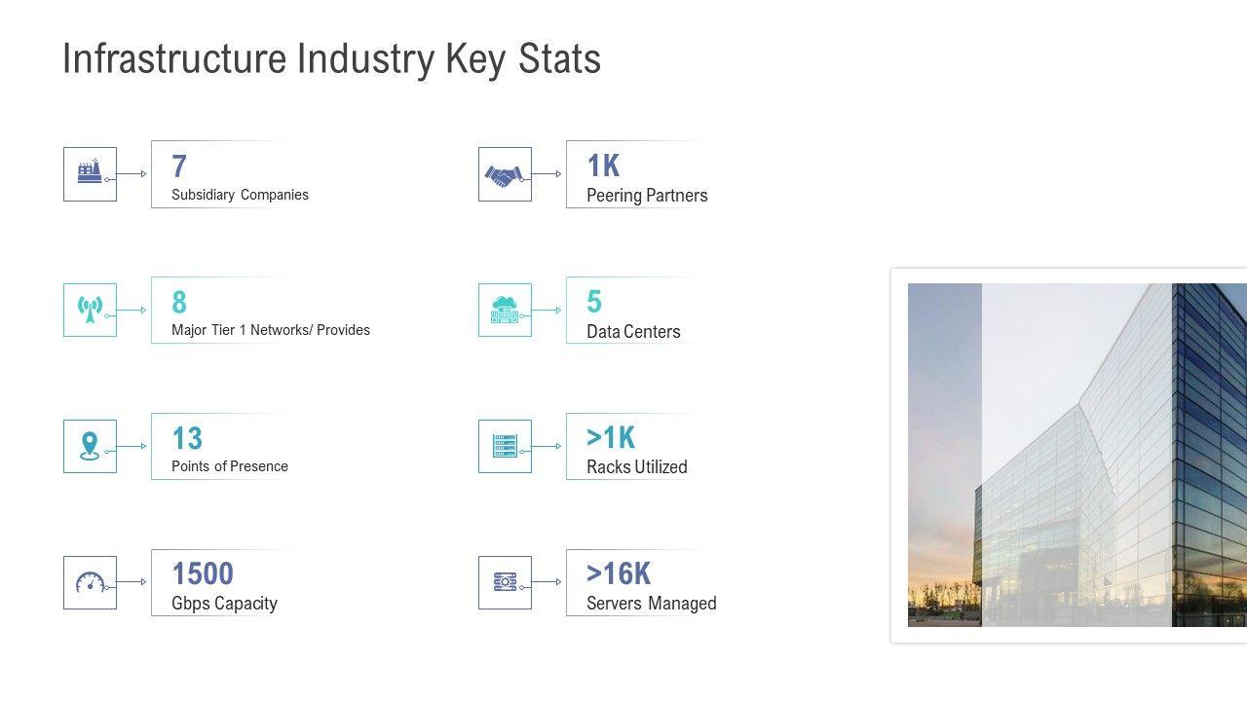1247x701 pixels.
Task: Select the antenna tower network icon
Action: point(90,310)
